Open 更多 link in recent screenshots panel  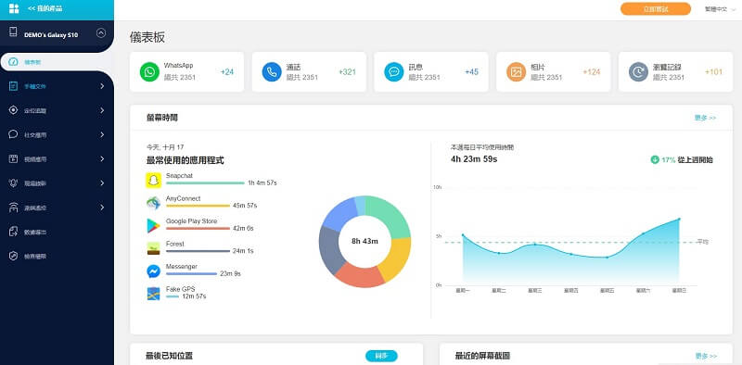pos(706,356)
